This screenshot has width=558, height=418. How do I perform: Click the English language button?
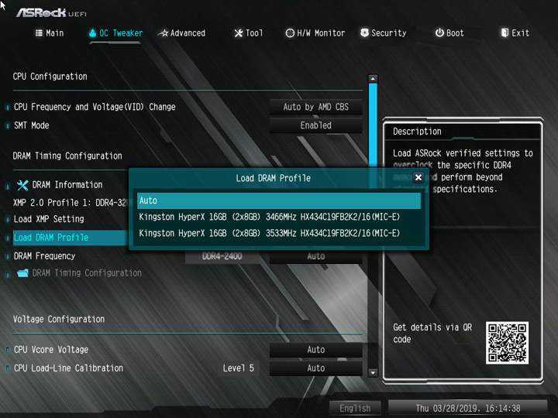355,408
